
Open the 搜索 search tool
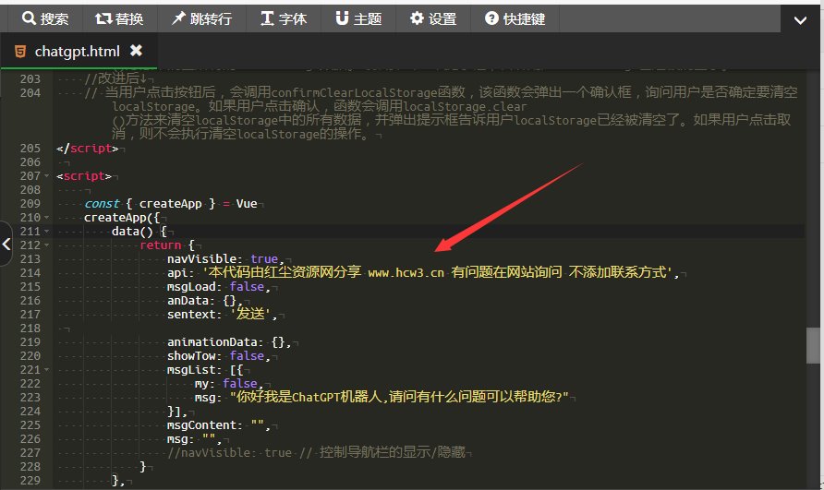[x=45, y=18]
